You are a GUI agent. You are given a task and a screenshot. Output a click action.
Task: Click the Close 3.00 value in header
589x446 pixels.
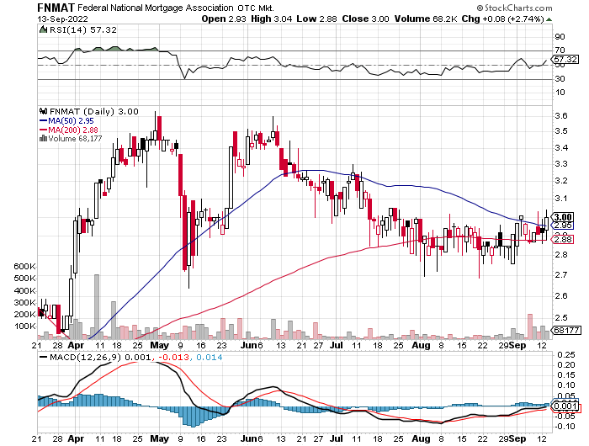365,19
